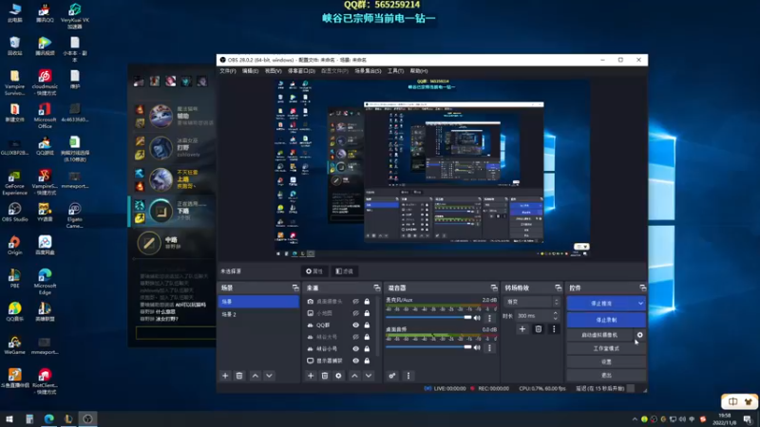Open 停靠窗口(D) menu in OBS

tap(301, 71)
